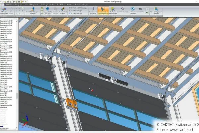Select the orange bracket component in the model
This screenshot has height=133, width=199.
pos(71,104)
